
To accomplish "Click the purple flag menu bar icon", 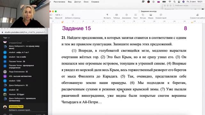I will (159, 2).
